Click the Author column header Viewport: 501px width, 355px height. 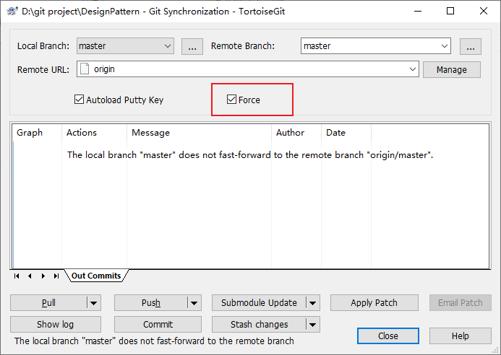tap(296, 133)
